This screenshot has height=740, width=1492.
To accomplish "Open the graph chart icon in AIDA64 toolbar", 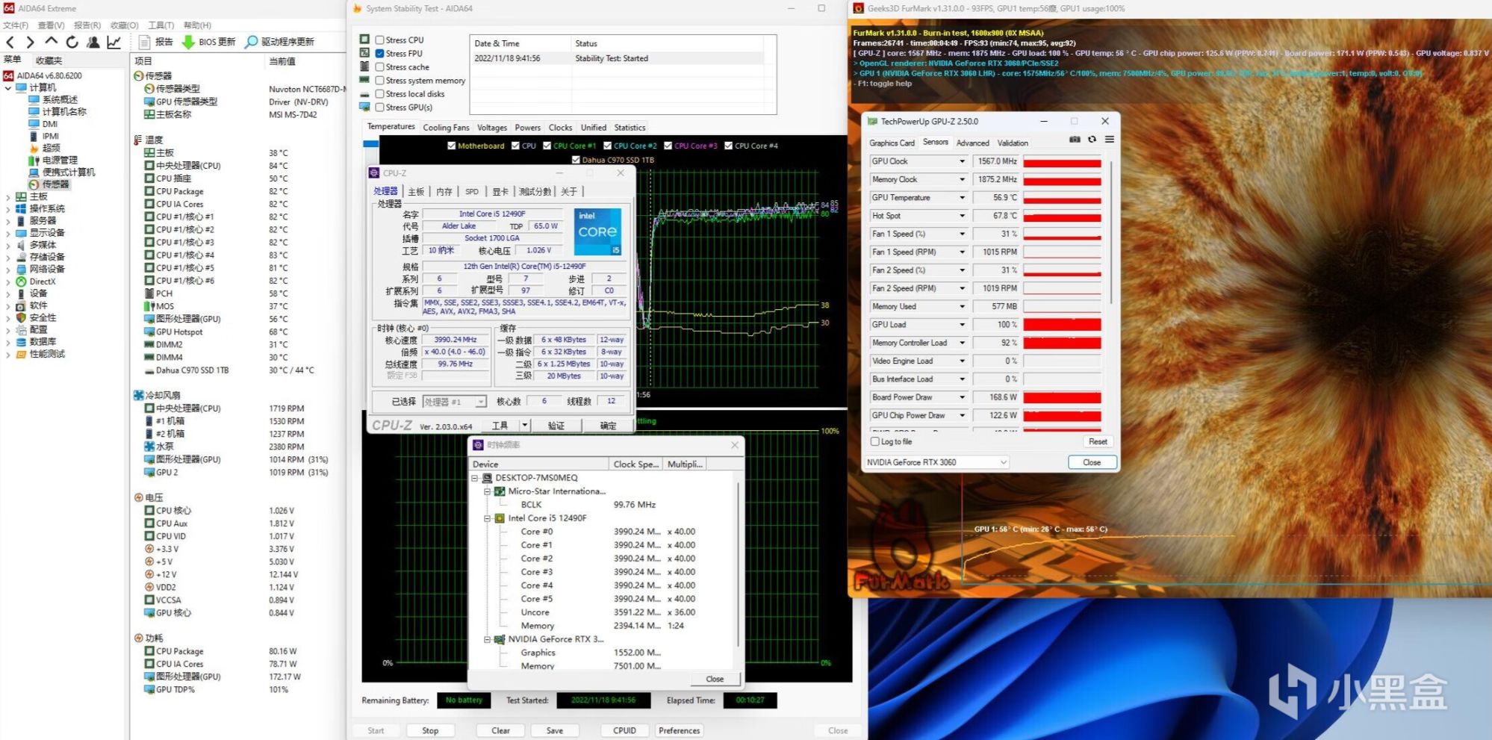I will coord(114,42).
